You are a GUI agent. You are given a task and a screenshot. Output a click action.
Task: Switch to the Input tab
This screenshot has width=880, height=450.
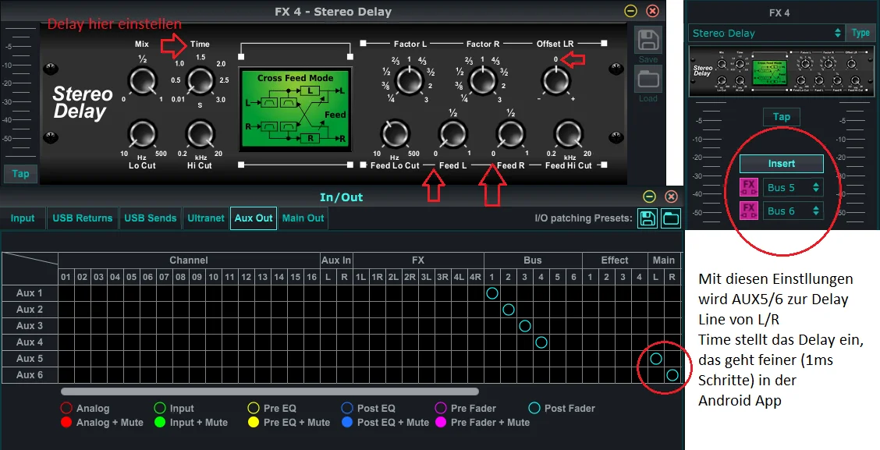click(23, 218)
